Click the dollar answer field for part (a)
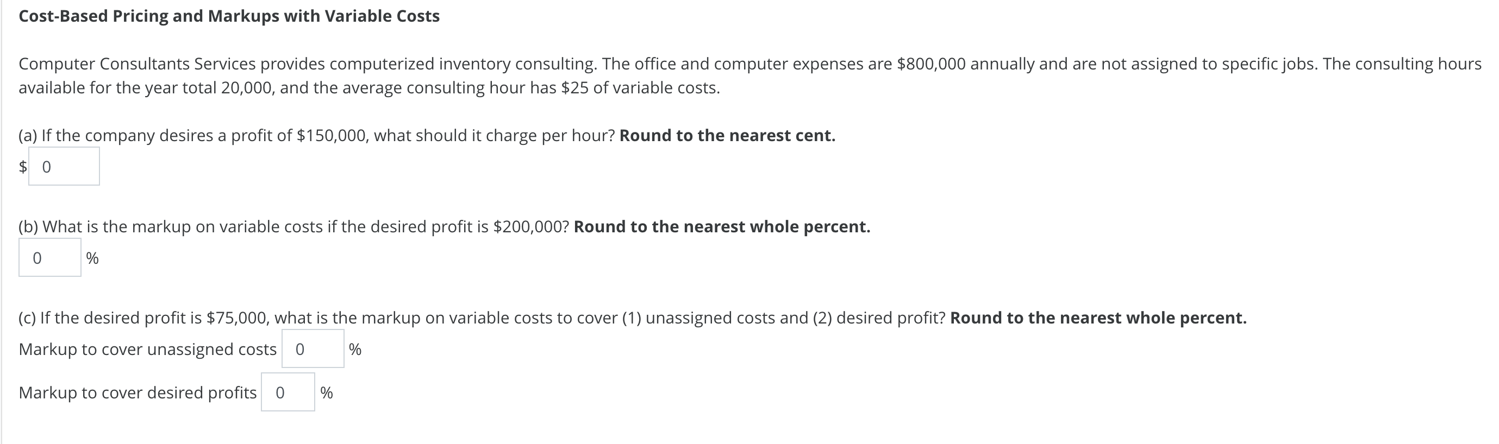 (64, 167)
